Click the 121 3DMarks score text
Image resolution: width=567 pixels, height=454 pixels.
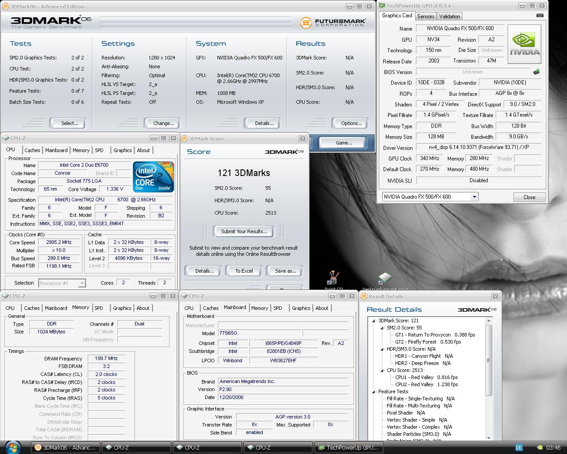click(x=244, y=173)
